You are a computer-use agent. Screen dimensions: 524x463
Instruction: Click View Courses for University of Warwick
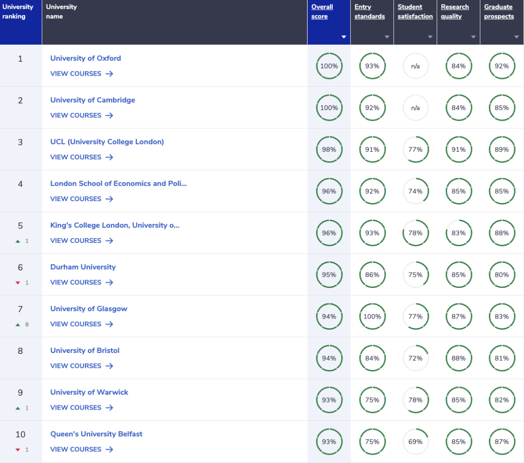[x=76, y=408]
